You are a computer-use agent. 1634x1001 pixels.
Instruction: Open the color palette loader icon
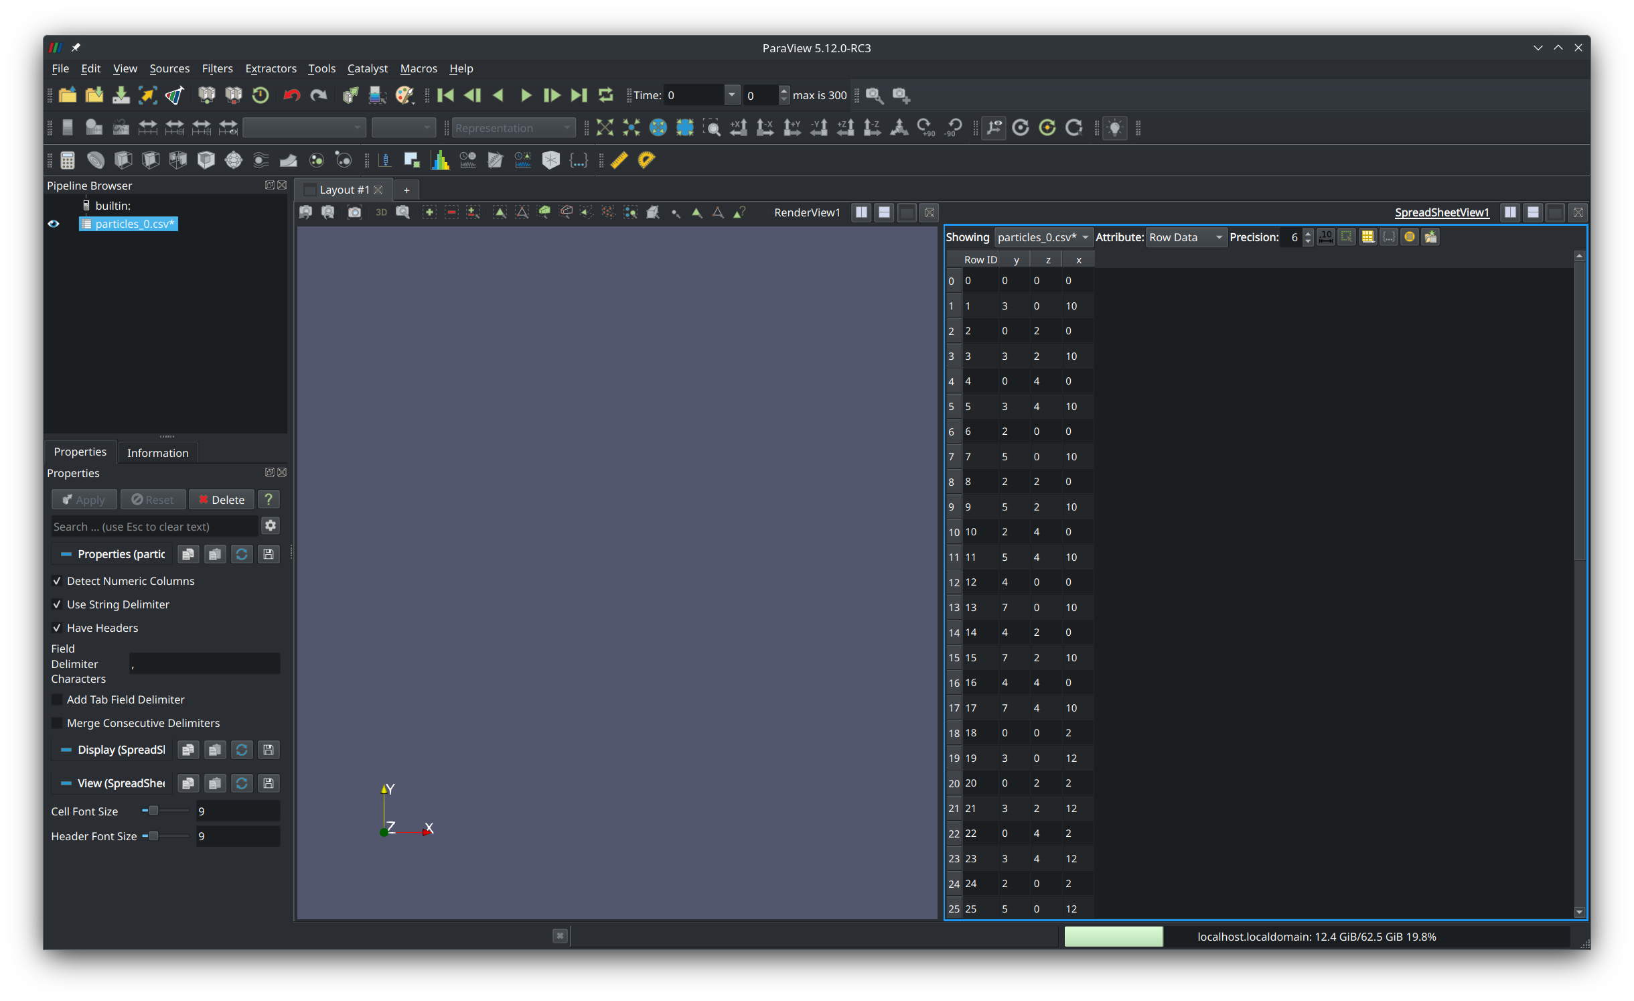point(404,95)
